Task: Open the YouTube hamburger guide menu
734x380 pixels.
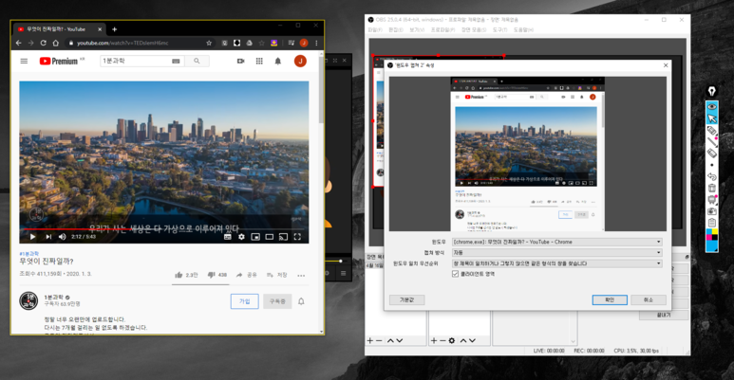Action: [24, 62]
